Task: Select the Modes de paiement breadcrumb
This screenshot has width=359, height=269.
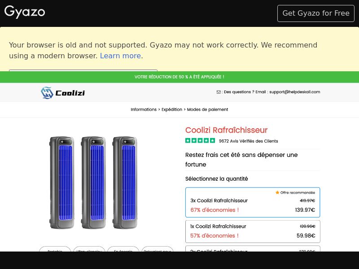Action: pos(207,109)
